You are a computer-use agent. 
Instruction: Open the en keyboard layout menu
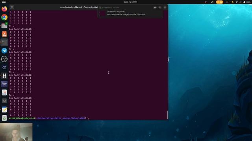(x=227, y=2)
